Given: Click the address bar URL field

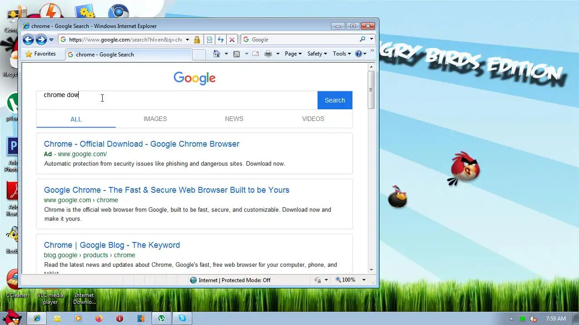Looking at the screenshot, I should point(125,40).
